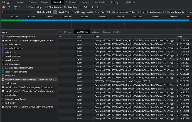This screenshot has width=192, height=122.
Task: Switch to the Console panel tab
Action: (33, 2)
